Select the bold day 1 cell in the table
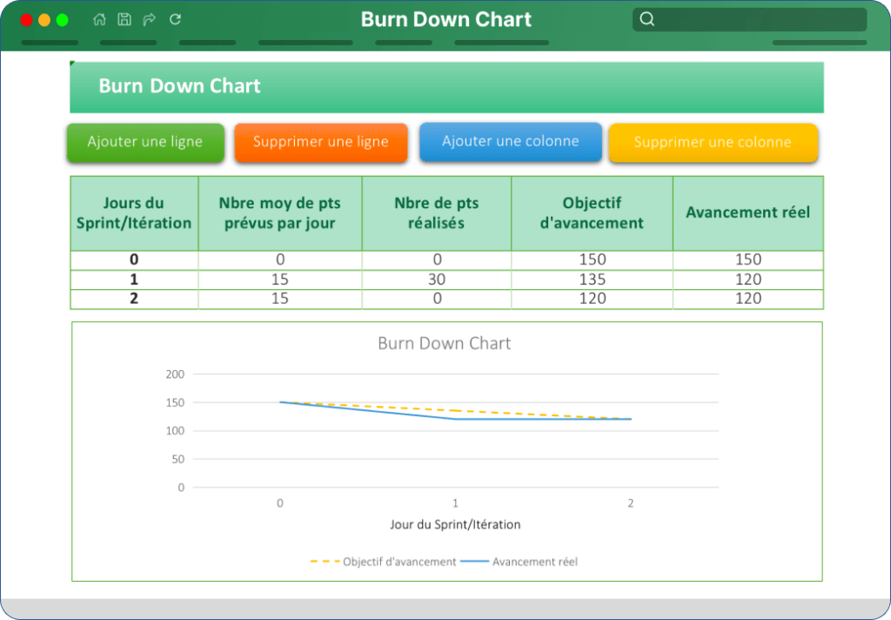Screen dimensions: 891x620 [x=134, y=280]
